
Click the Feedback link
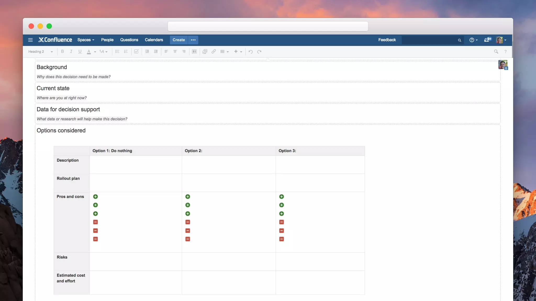click(x=387, y=40)
